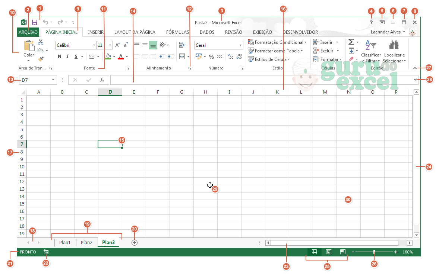Apply percent style
This screenshot has width=439, height=275.
(211, 57)
